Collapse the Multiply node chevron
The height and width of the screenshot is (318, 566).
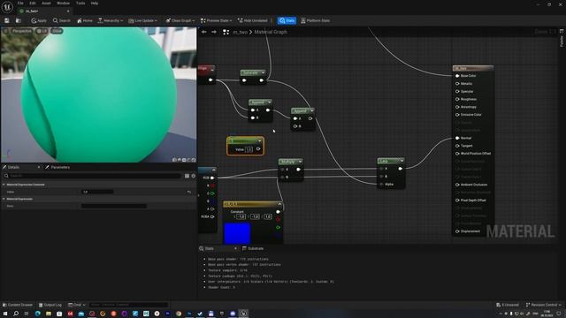(301, 162)
